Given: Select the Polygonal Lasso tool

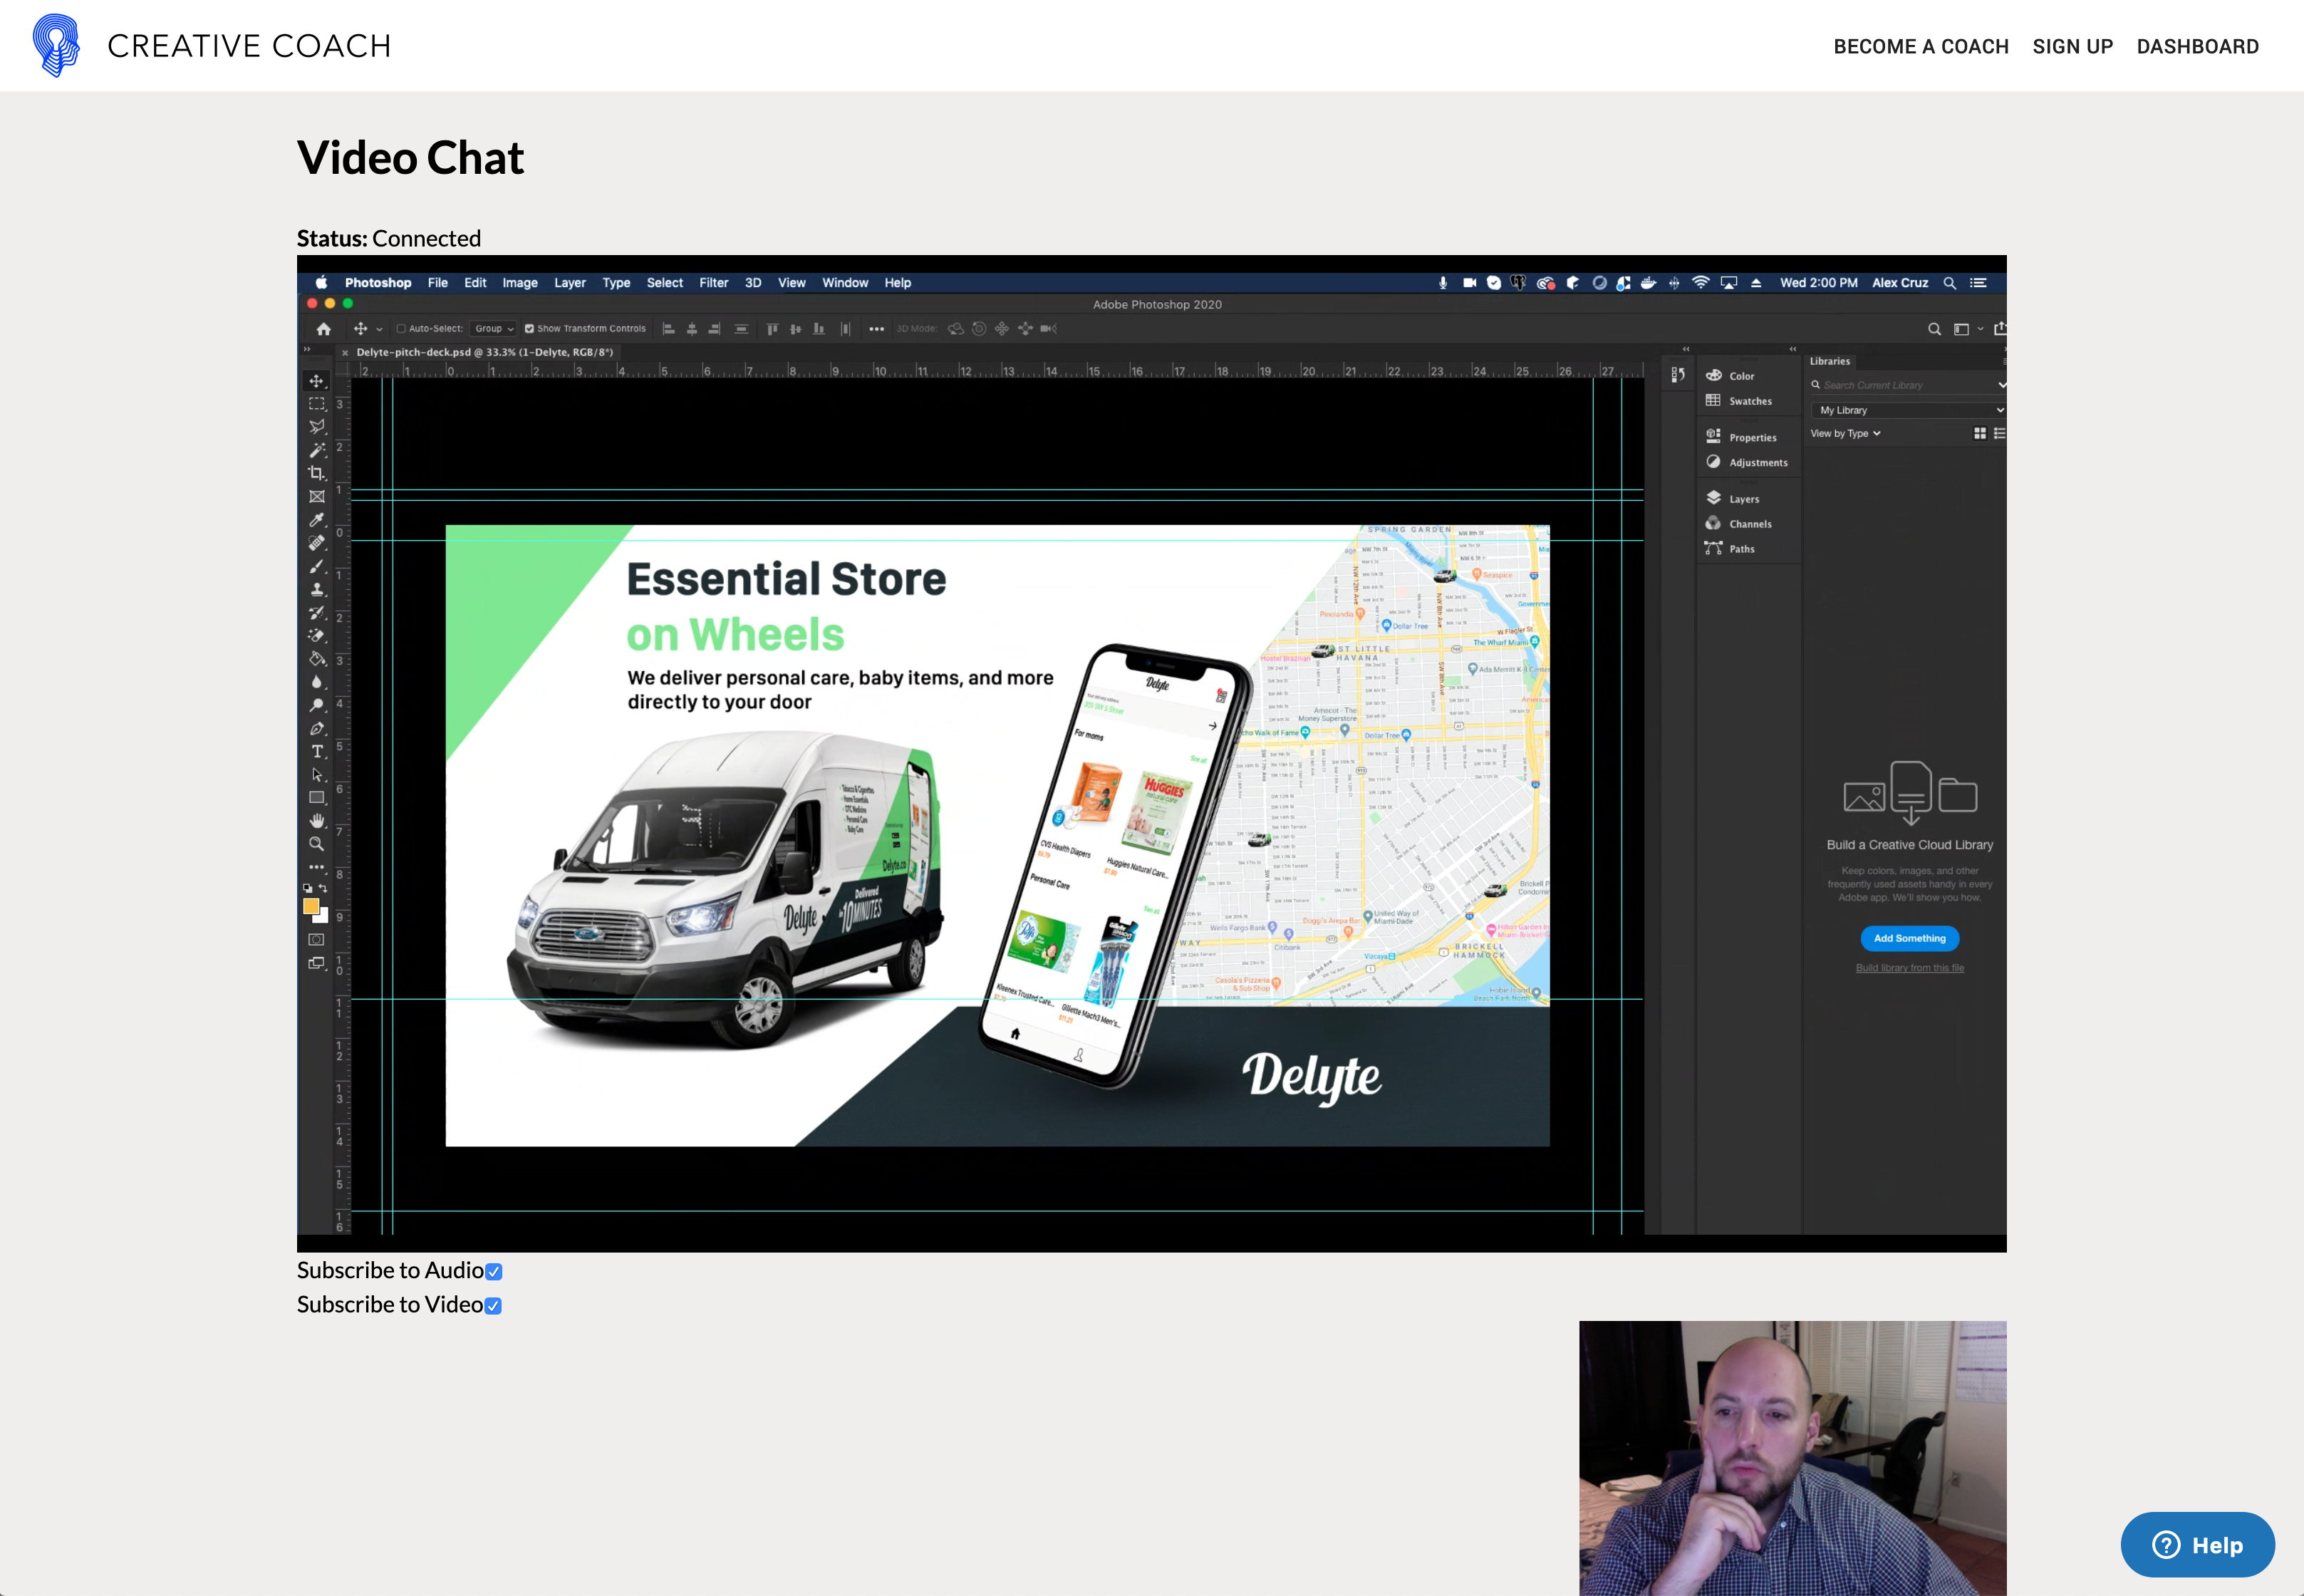Looking at the screenshot, I should 316,427.
